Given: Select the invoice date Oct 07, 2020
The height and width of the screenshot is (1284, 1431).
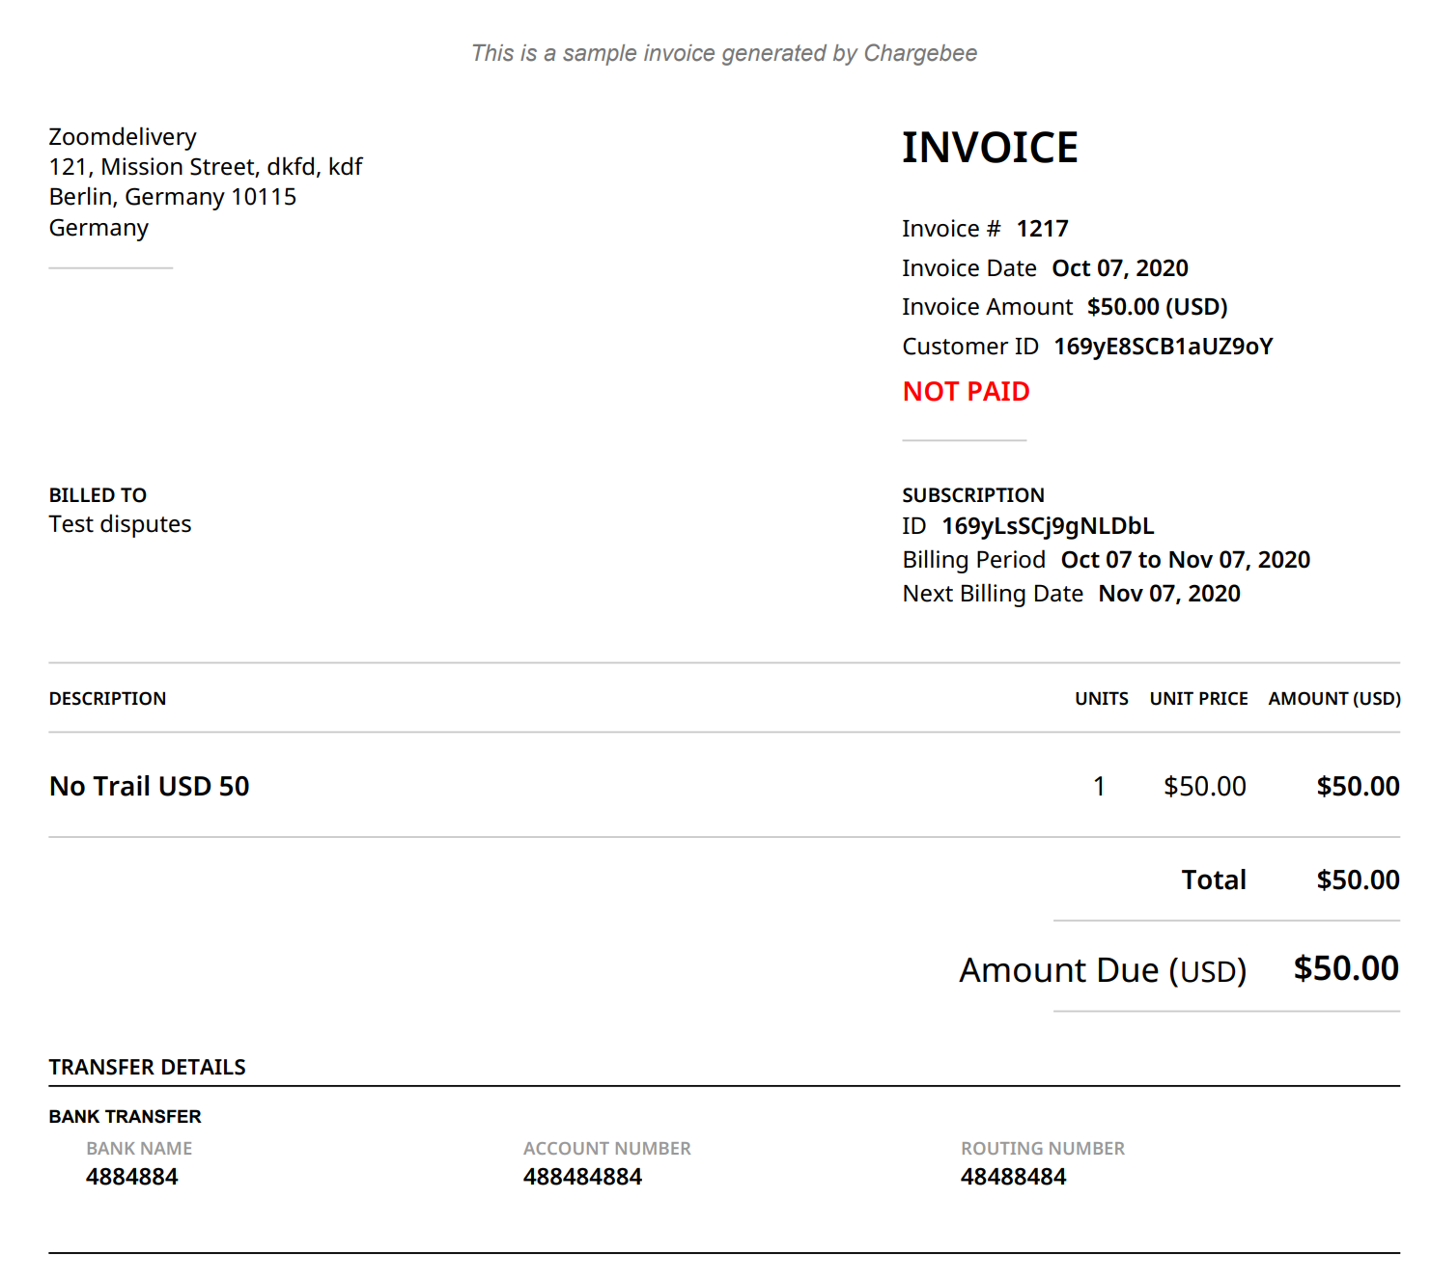Looking at the screenshot, I should 1119,268.
